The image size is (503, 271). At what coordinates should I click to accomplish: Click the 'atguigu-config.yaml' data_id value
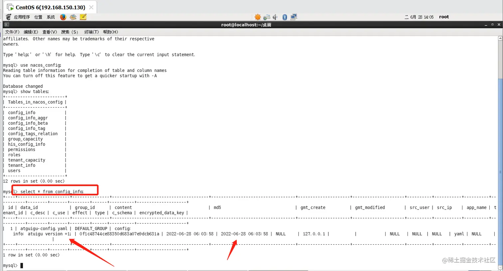[44, 229]
